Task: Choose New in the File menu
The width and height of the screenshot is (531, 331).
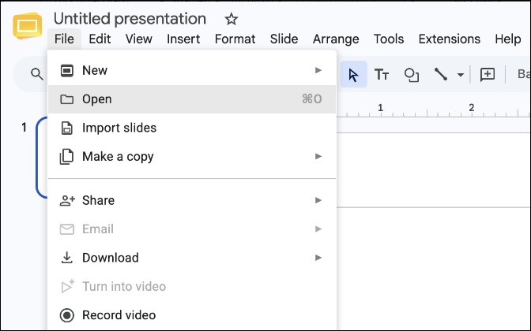Action: (192, 70)
